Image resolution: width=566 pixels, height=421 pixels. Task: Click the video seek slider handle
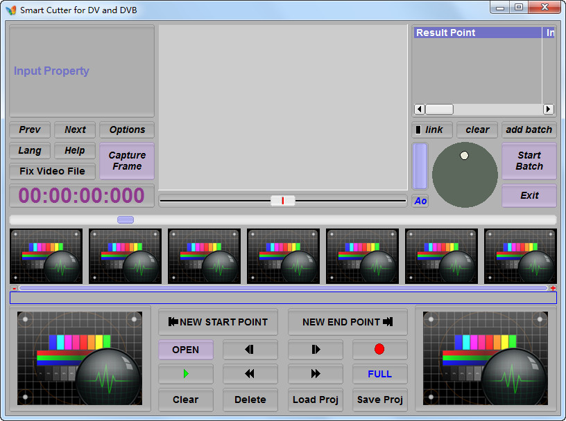coord(282,201)
